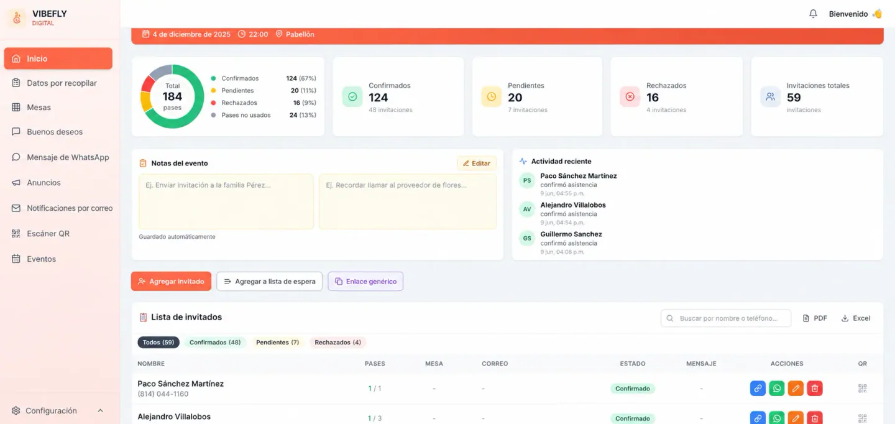The width and height of the screenshot is (895, 424).
Task: Delete guest Paco Sánchez Martínez
Action: click(x=815, y=389)
